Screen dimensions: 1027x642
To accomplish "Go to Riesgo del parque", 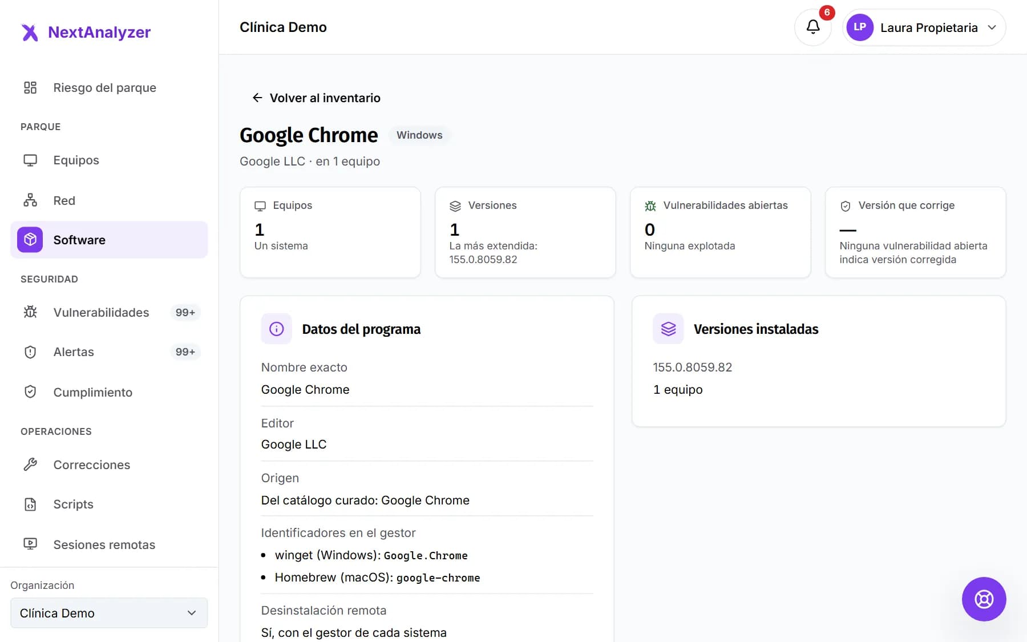I will tap(109, 87).
